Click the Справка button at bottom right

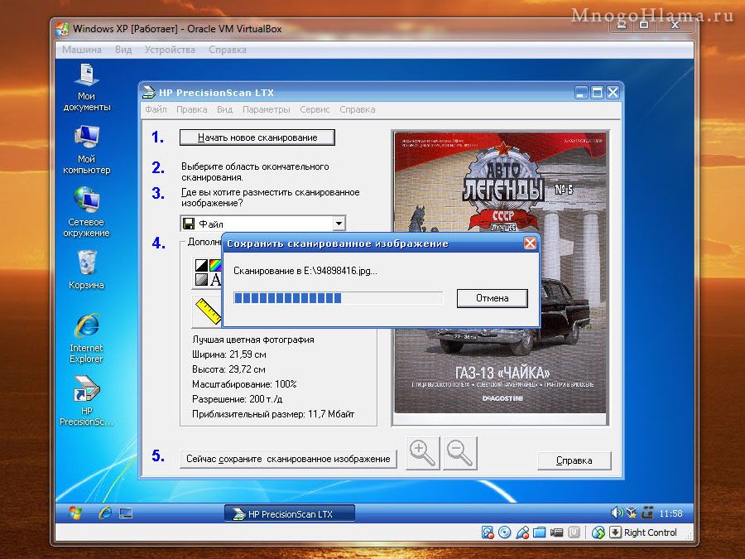[574, 460]
